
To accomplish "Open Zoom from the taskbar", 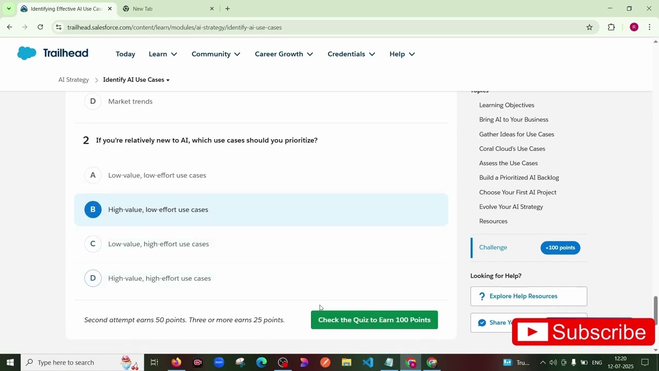I will (x=219, y=363).
